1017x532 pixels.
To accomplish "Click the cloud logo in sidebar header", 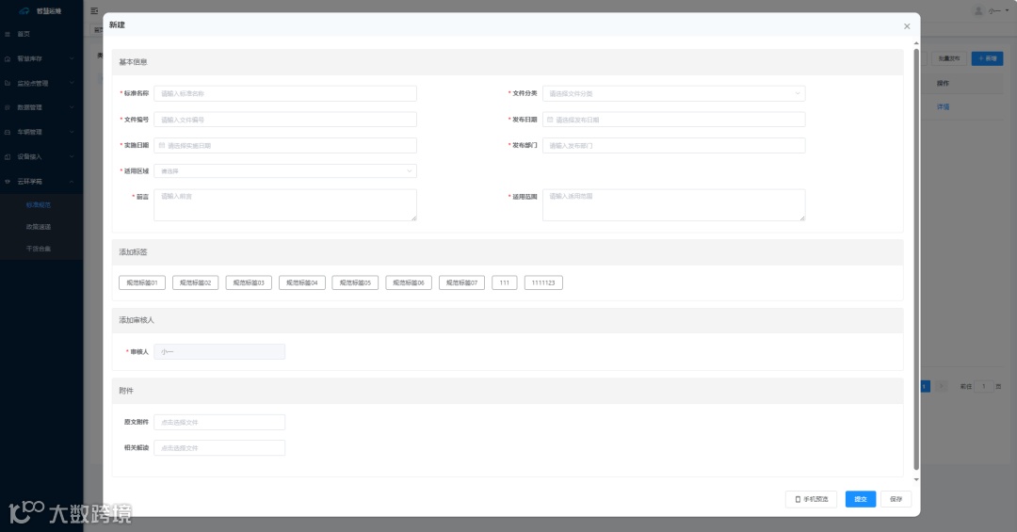I will click(x=24, y=11).
